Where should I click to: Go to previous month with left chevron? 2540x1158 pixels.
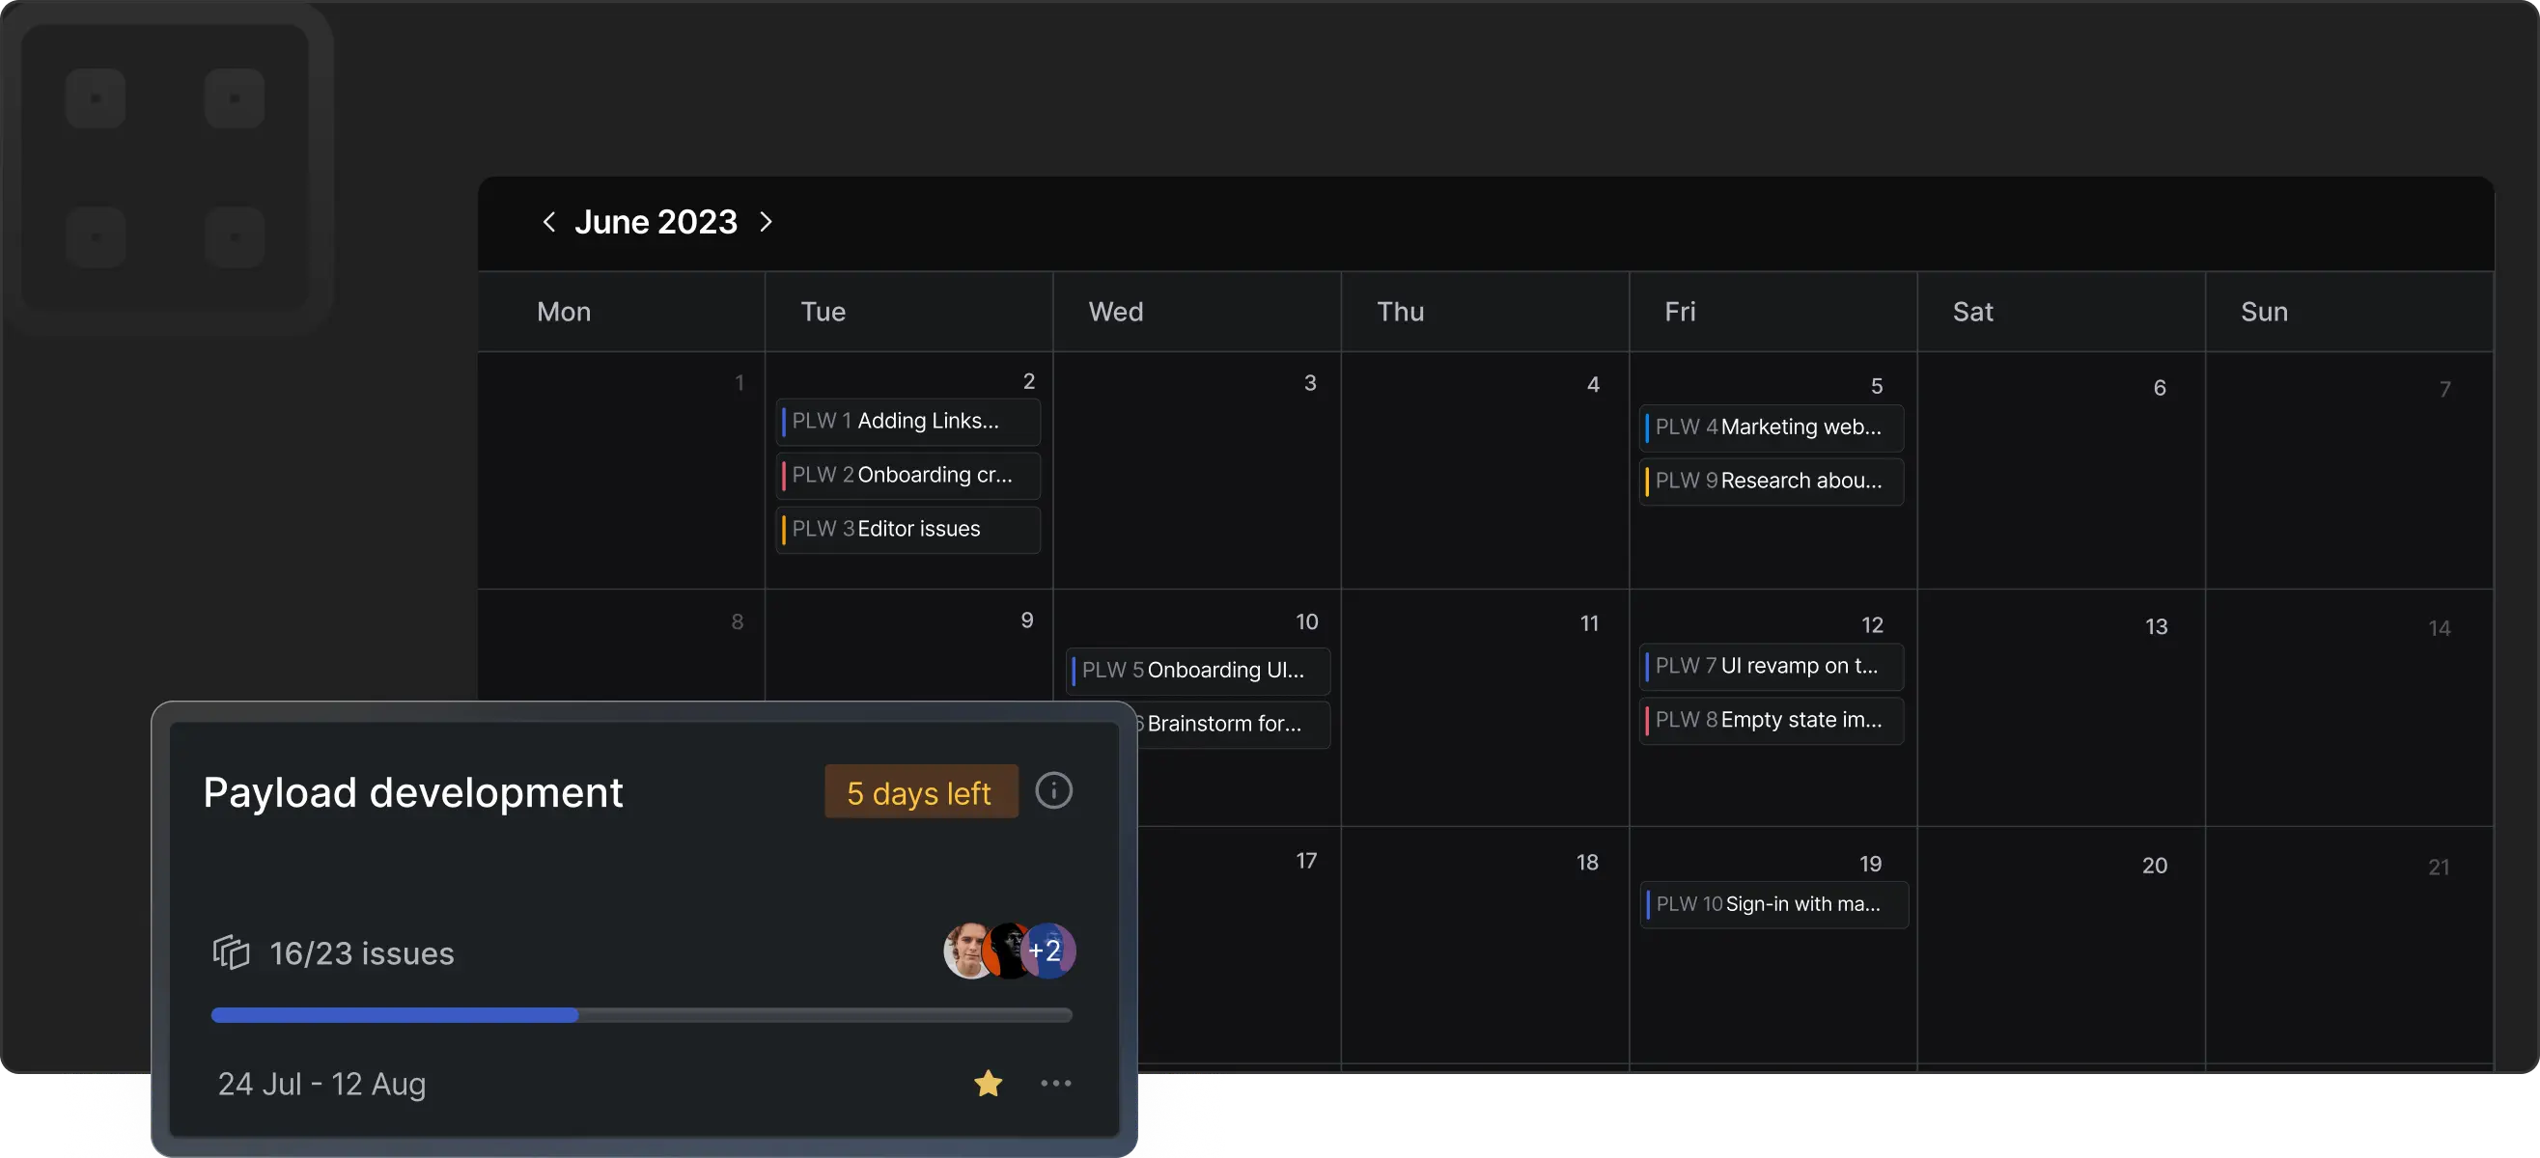click(x=549, y=222)
